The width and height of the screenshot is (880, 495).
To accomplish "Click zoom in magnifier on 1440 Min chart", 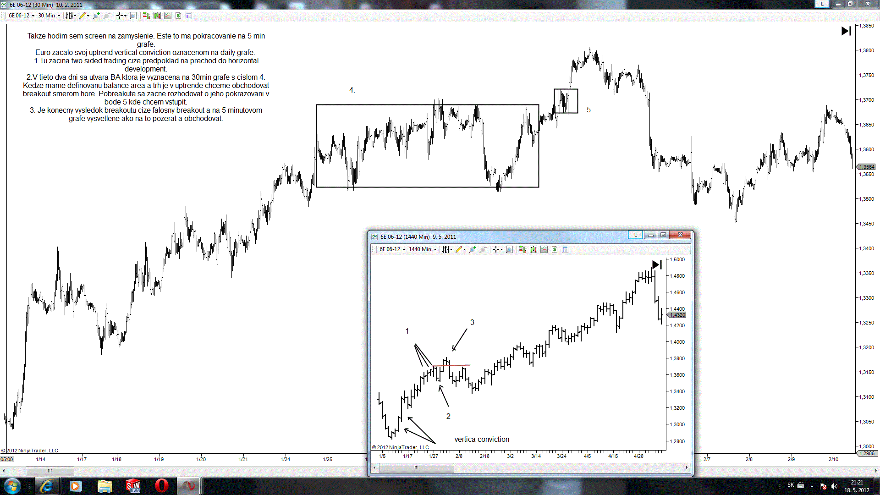I will pos(472,249).
